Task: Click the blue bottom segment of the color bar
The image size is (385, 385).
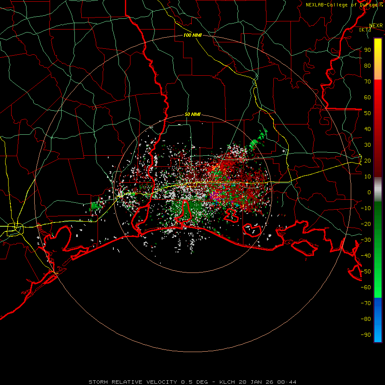Action: pyautogui.click(x=378, y=320)
